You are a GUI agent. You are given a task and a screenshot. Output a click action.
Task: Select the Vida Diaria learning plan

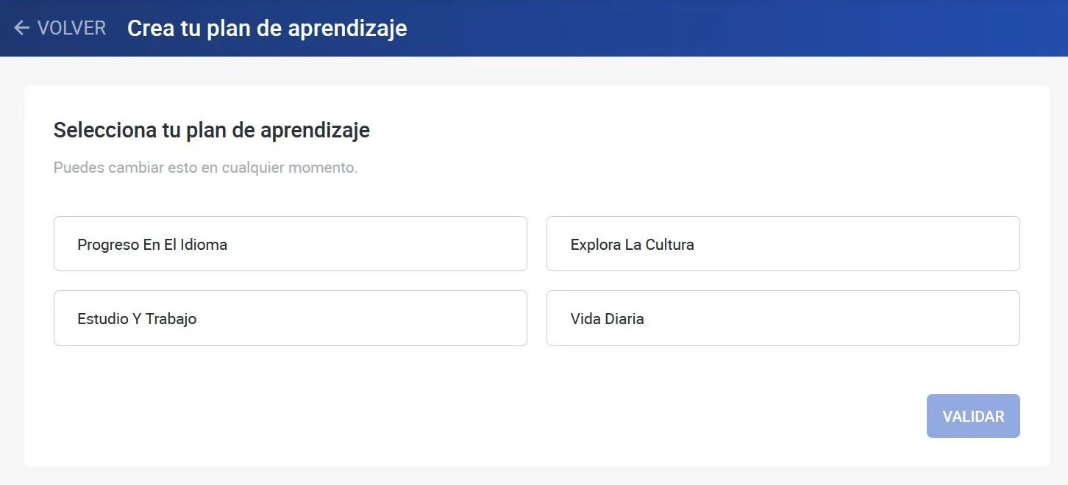pyautogui.click(x=783, y=318)
